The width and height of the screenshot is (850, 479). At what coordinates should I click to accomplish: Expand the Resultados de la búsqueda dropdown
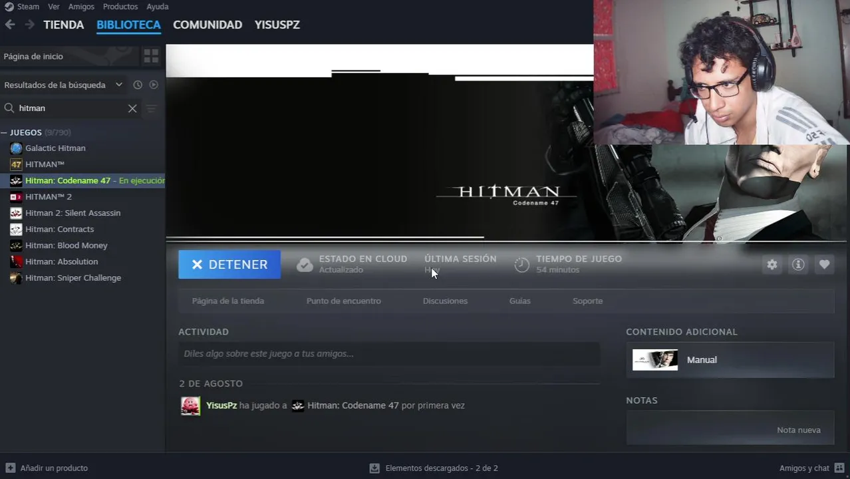[x=118, y=84]
